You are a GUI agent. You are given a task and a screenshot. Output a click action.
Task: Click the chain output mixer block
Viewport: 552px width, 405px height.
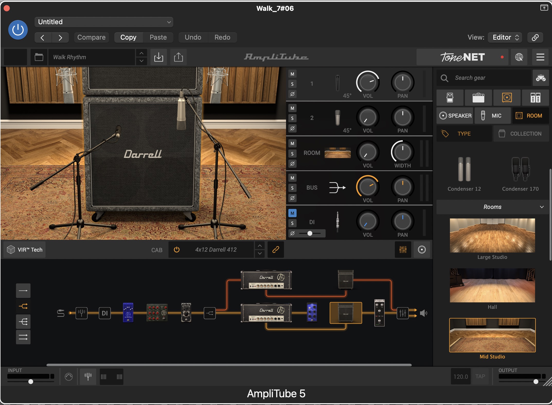(403, 313)
